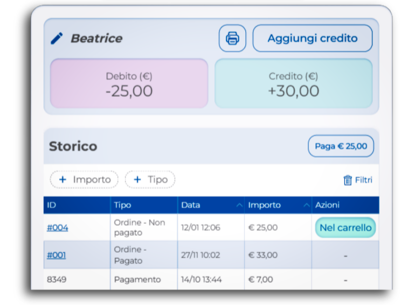The image size is (408, 305).
Task: Click the pencil edit icon beside Beatrice
Action: point(57,38)
